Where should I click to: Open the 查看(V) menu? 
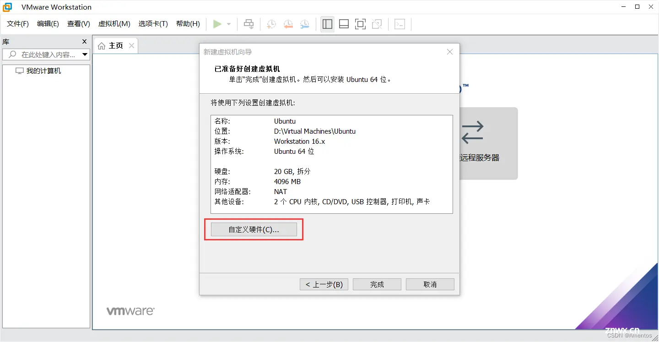tap(79, 24)
